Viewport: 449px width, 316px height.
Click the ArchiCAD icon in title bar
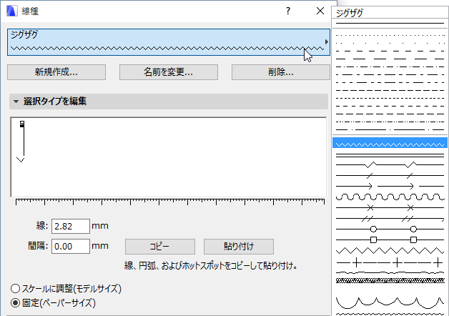tap(11, 11)
